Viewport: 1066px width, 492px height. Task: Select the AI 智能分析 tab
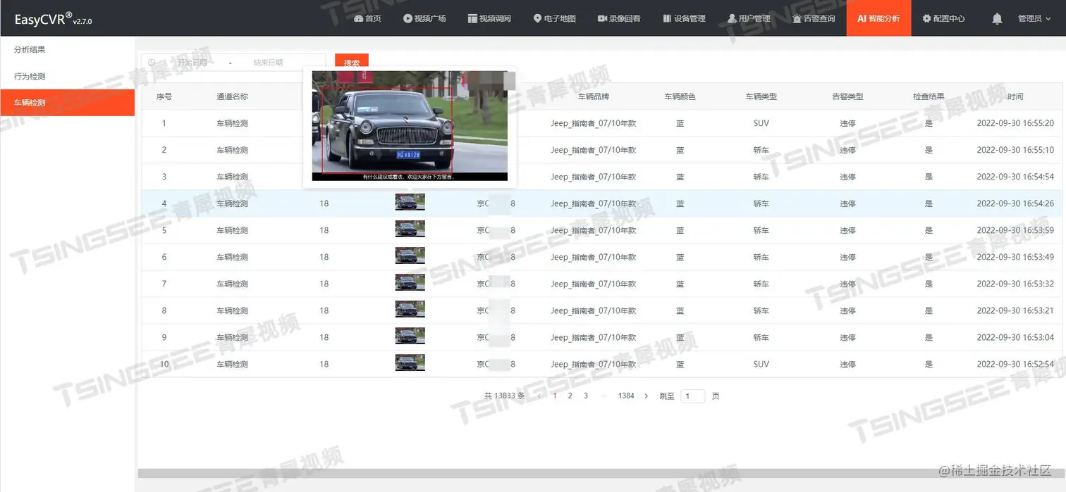tap(878, 18)
